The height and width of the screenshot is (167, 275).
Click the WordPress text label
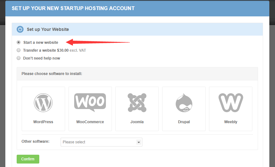coord(43,122)
